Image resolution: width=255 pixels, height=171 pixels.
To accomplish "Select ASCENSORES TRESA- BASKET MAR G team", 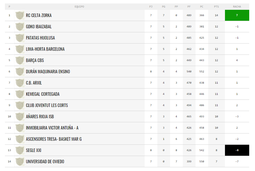I will coord(54,139).
